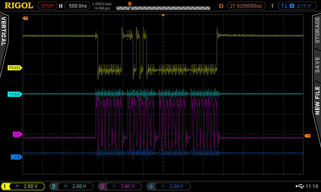
Task: Click the magenta clk channel label
Action: pos(17,134)
